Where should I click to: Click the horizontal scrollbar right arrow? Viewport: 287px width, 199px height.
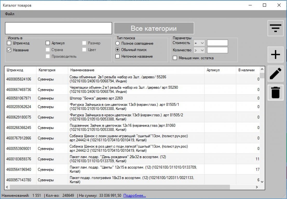pos(257,187)
